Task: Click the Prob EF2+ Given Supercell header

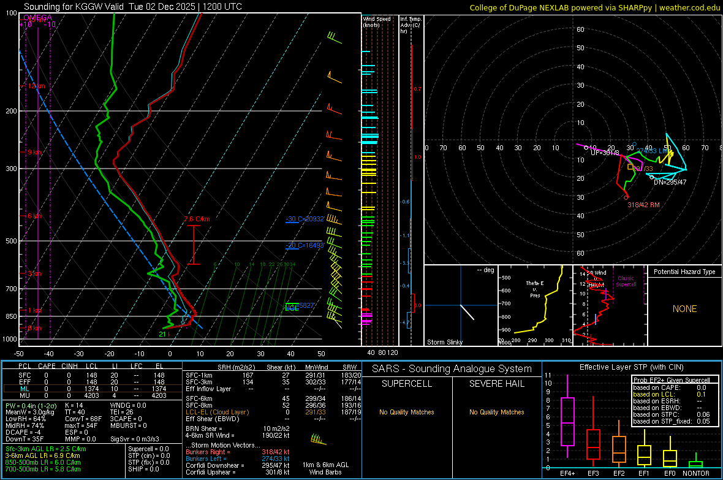Action: (x=672, y=380)
